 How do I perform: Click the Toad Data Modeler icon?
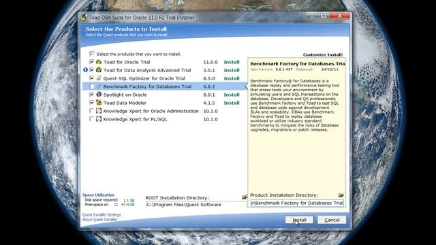pos(99,103)
